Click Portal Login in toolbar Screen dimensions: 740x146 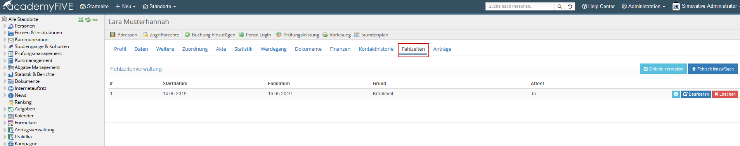point(255,35)
